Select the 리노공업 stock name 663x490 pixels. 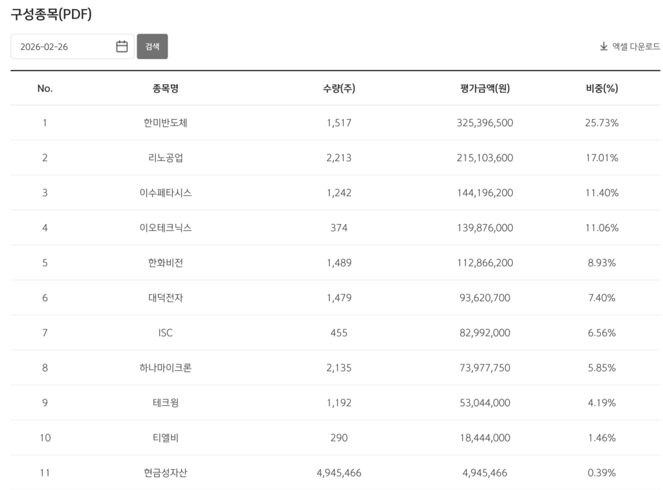pyautogui.click(x=166, y=158)
